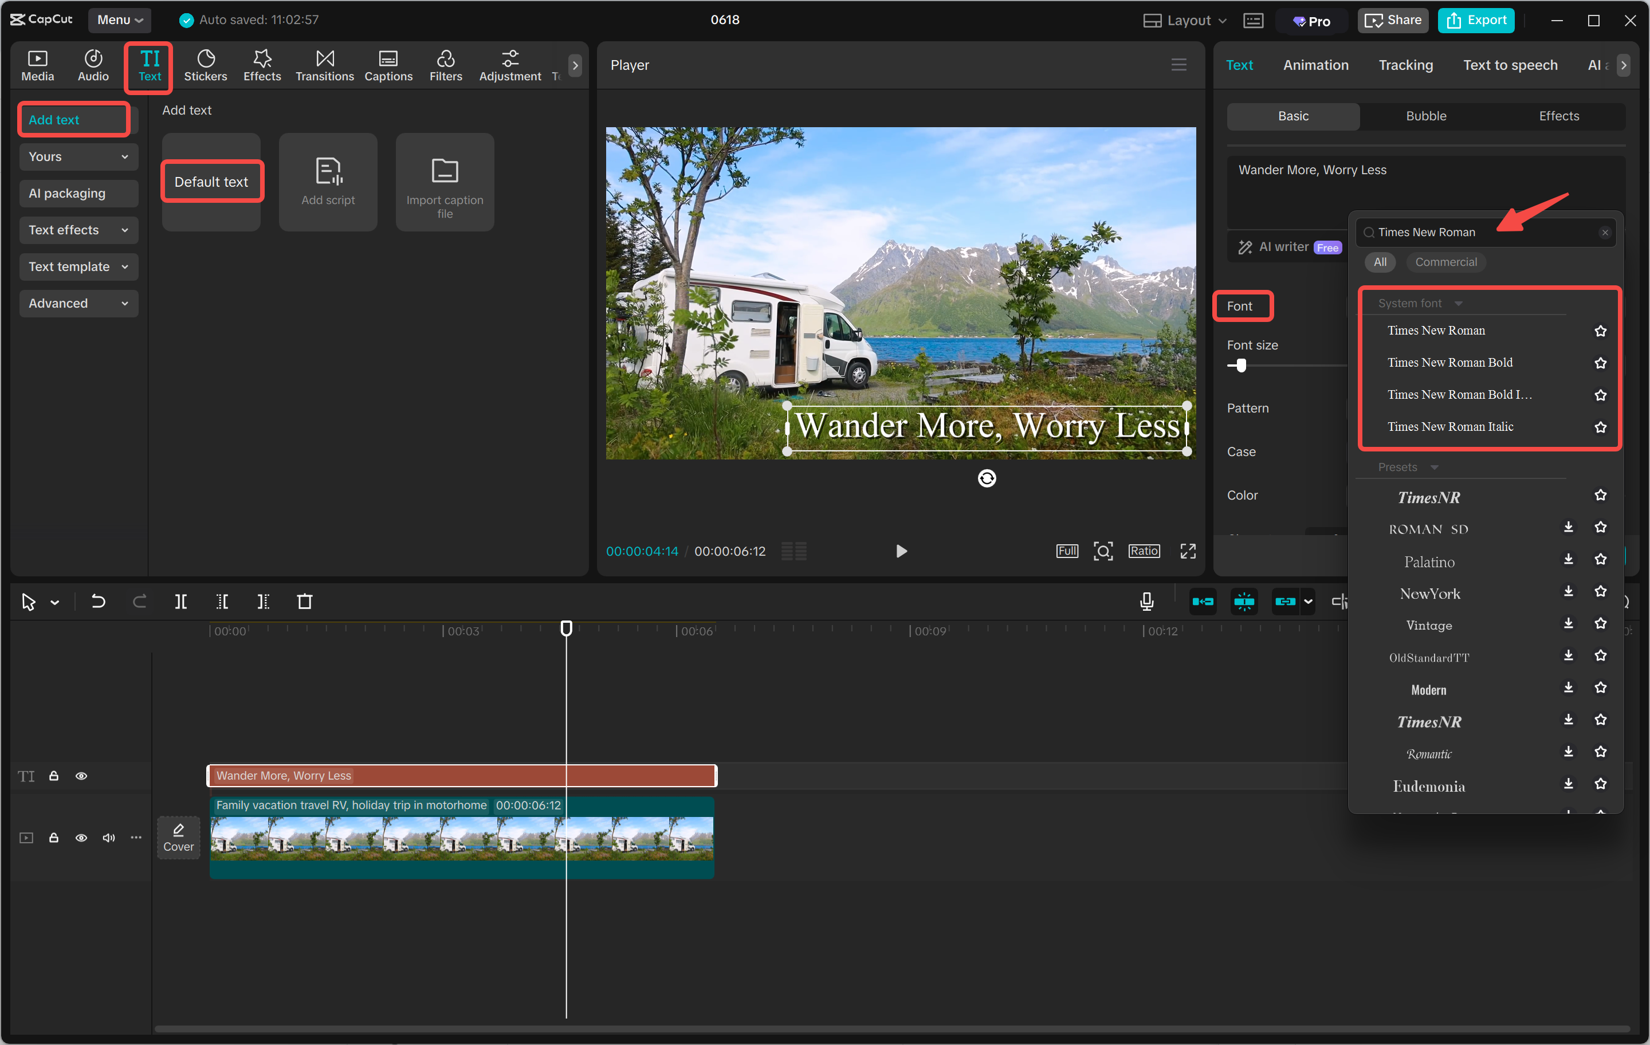The height and width of the screenshot is (1045, 1650).
Task: Click the microphone voiceover icon
Action: 1146,601
